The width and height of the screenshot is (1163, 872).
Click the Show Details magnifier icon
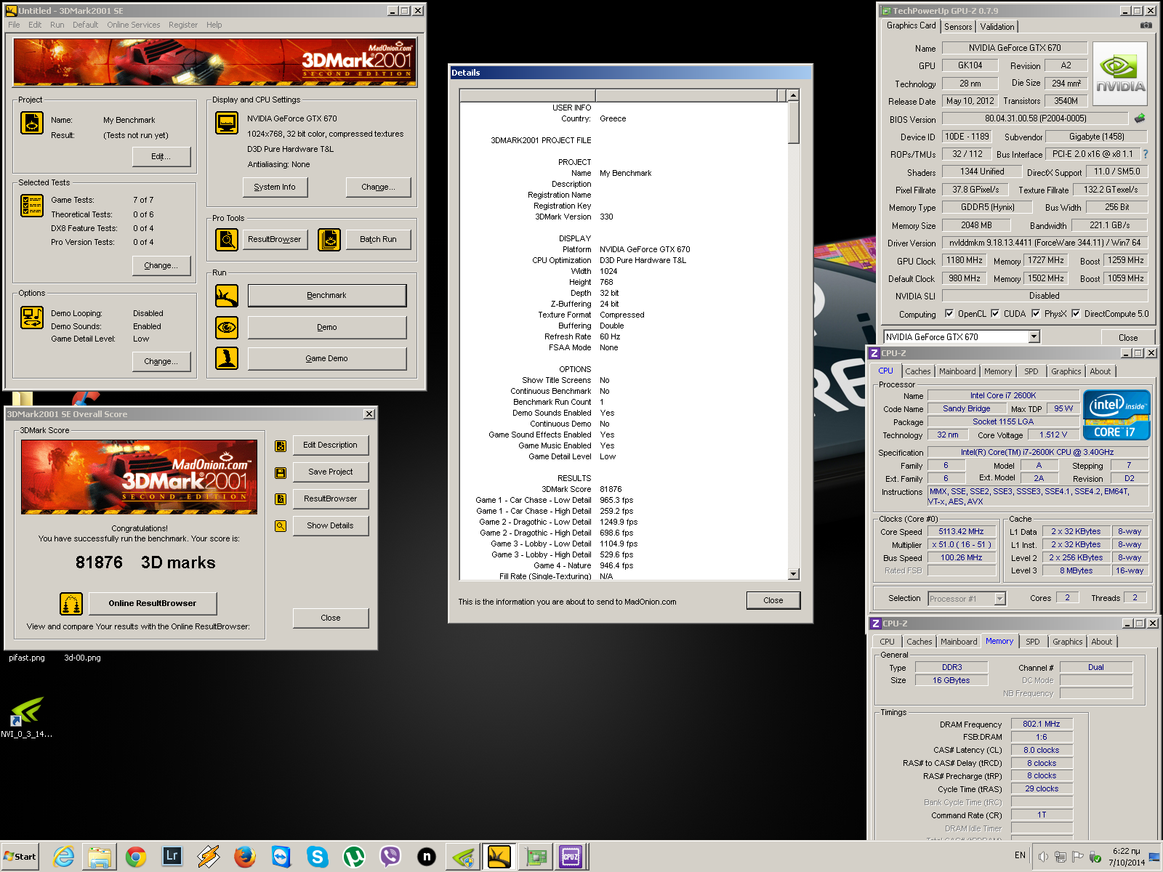[281, 526]
